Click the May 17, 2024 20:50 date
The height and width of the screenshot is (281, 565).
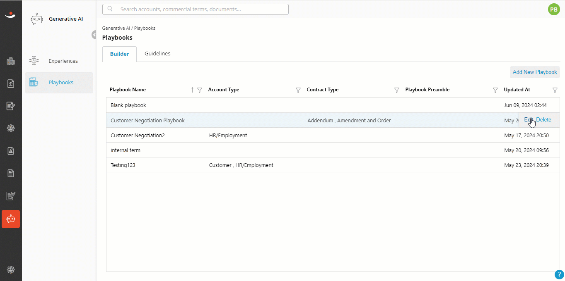526,136
